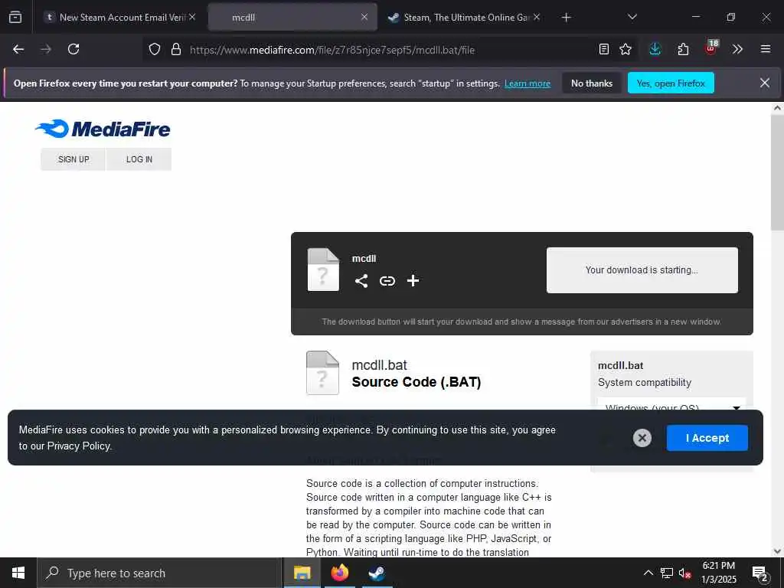Screen dimensions: 784x588
Task: Click the SIGN UP button
Action: (x=73, y=159)
